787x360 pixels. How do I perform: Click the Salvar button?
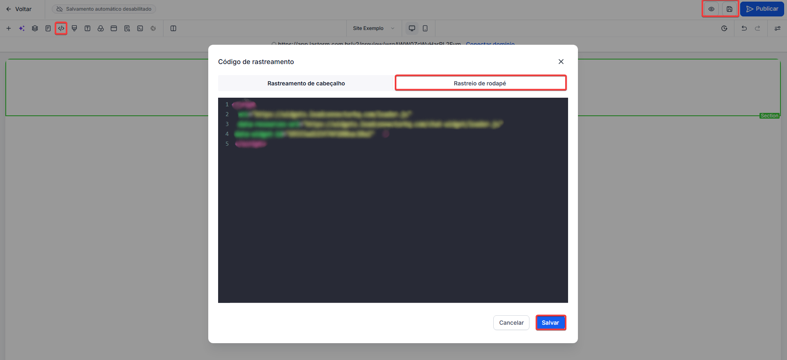tap(550, 323)
